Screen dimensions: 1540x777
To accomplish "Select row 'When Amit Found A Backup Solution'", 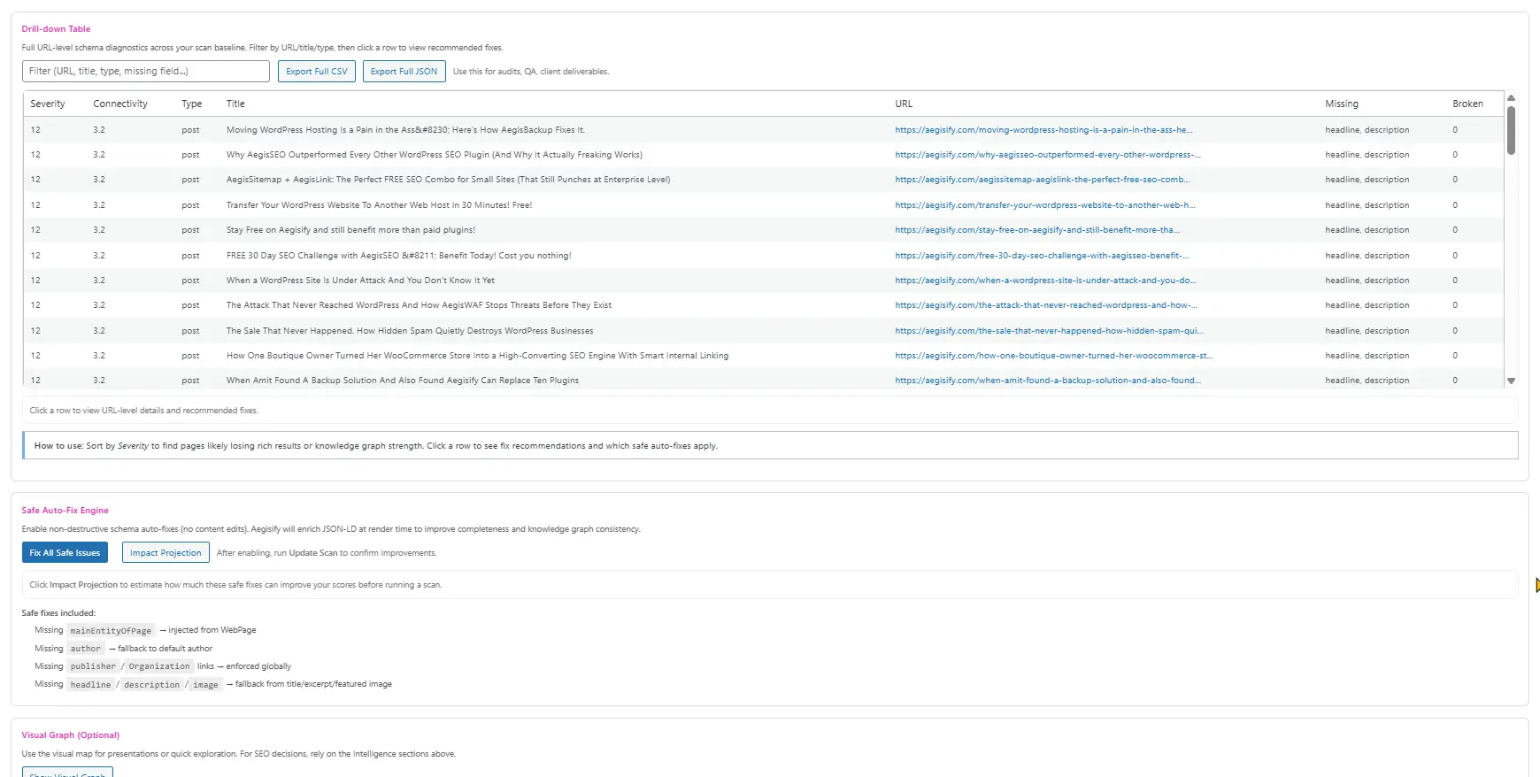I will 763,379.
